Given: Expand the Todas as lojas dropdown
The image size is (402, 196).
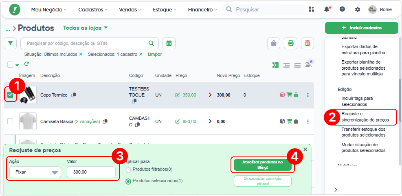Looking at the screenshot, I should [x=86, y=28].
